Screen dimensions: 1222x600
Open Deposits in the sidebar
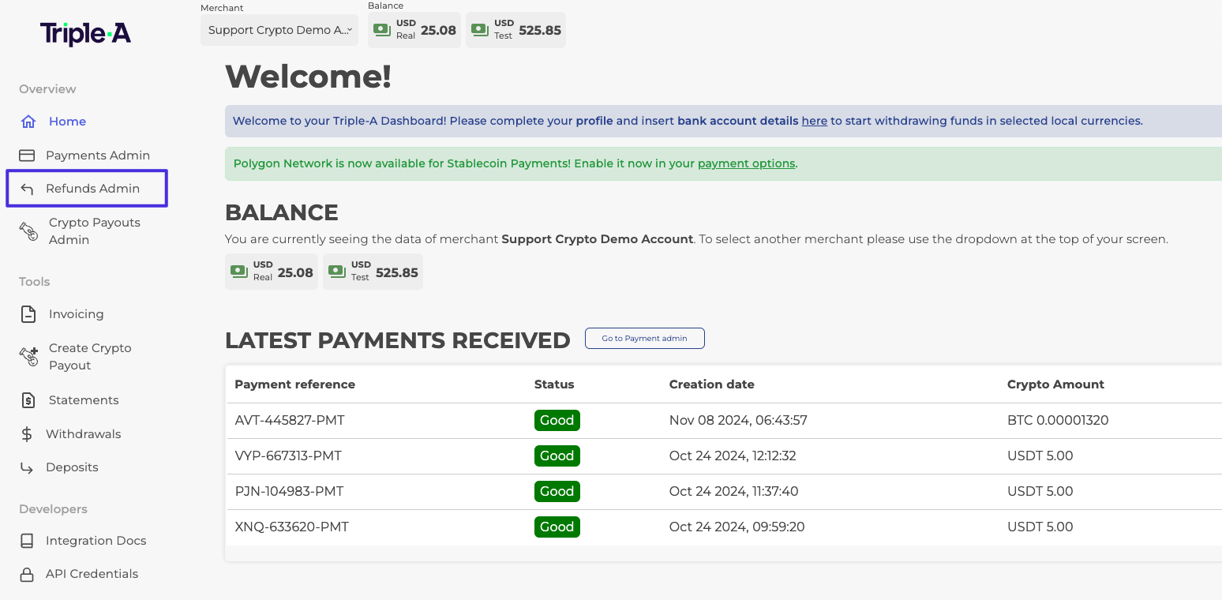[x=72, y=467]
